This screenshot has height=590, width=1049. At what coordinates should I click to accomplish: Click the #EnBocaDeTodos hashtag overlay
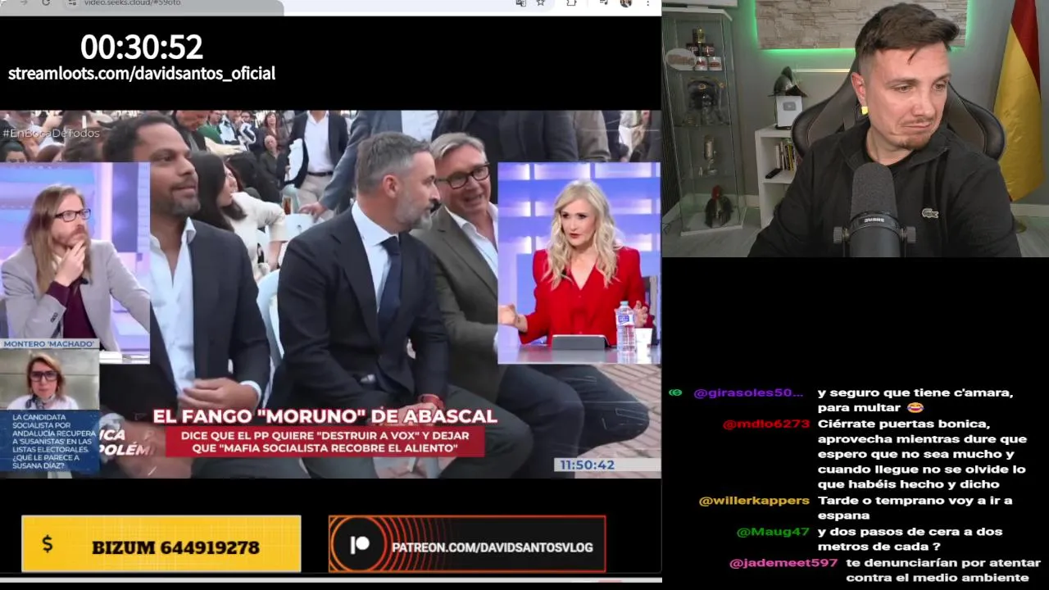tap(51, 133)
